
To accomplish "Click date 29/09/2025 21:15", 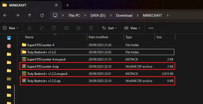I will coord(100,59).
